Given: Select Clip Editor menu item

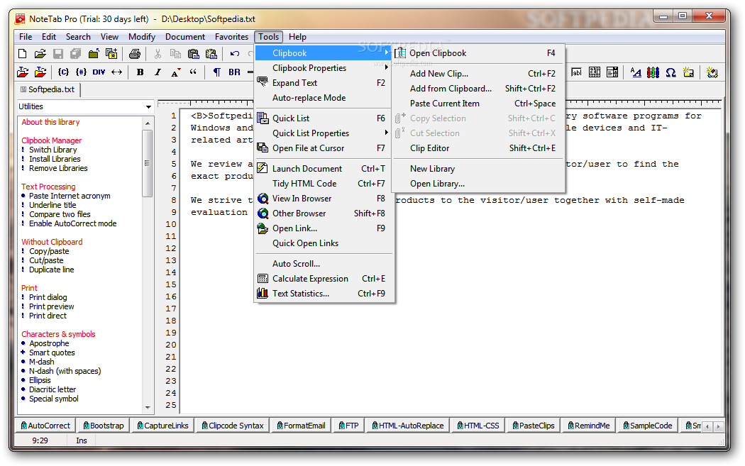Looking at the screenshot, I should (x=478, y=148).
